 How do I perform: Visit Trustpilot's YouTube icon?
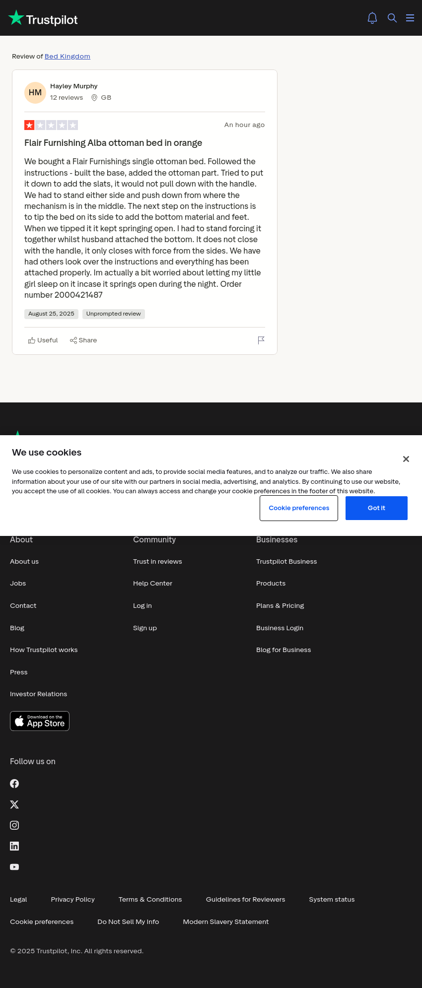pyautogui.click(x=14, y=867)
